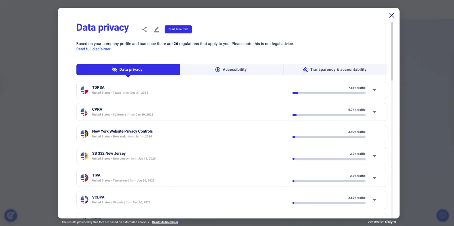
Task: Click the TIPA title text
Action: click(x=96, y=175)
